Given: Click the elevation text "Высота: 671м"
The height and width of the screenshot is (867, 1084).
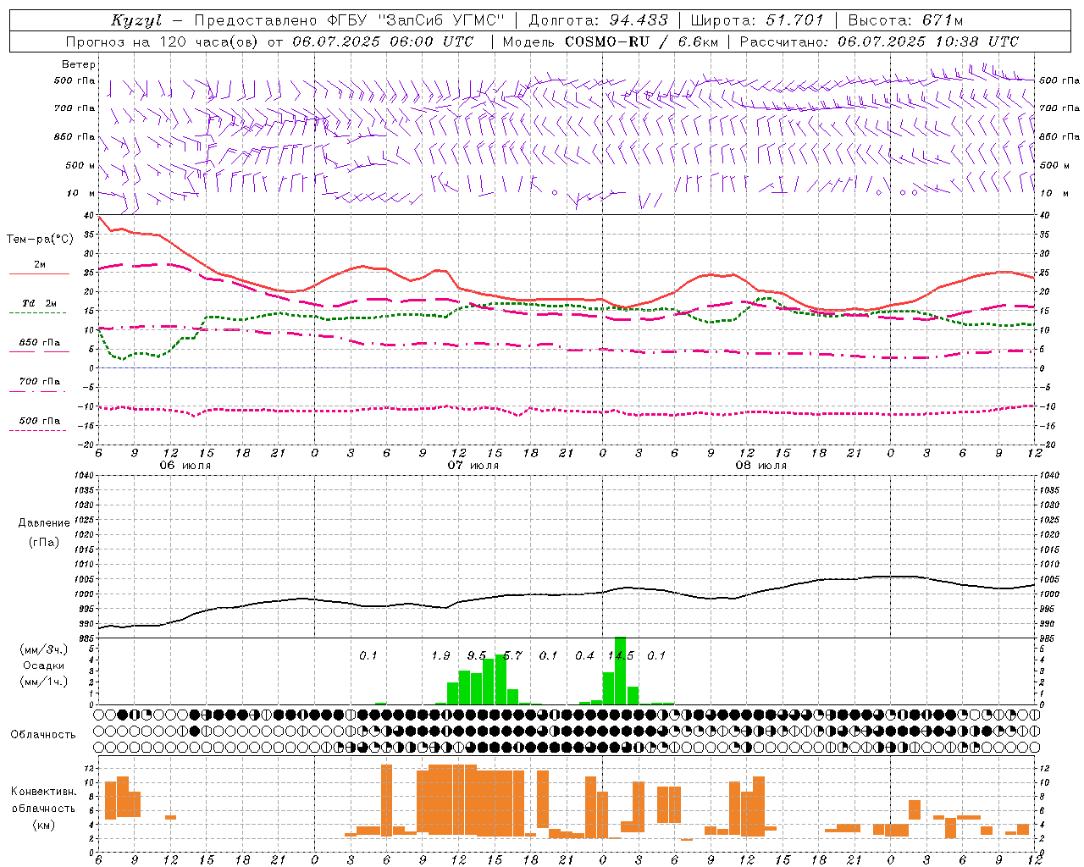Looking at the screenshot, I should [x=905, y=20].
